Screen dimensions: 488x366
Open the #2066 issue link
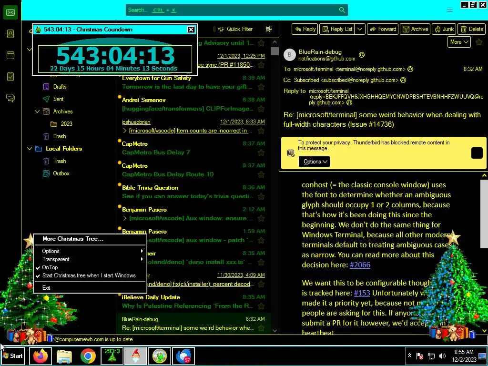coord(360,265)
